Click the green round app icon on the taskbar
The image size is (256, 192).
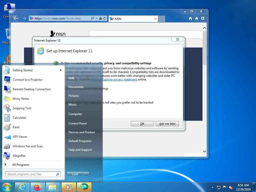84,187
